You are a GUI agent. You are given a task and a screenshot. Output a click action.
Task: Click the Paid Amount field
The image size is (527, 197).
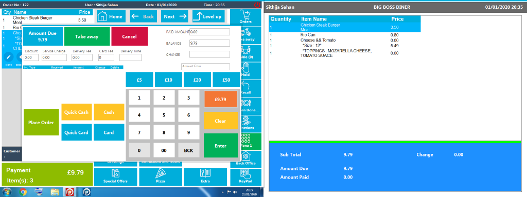[x=209, y=32]
